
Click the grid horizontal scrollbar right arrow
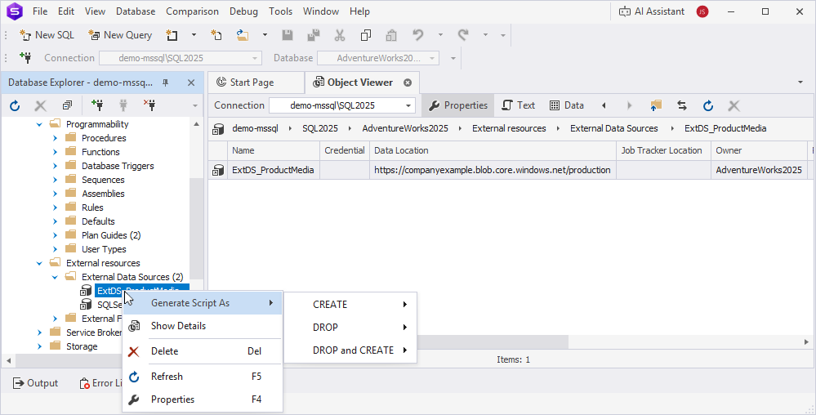(806, 342)
